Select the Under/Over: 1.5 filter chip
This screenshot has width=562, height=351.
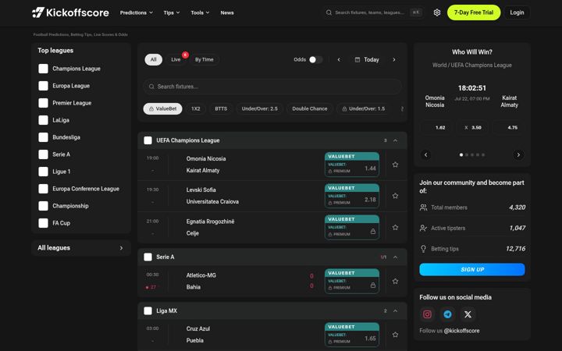(x=364, y=109)
